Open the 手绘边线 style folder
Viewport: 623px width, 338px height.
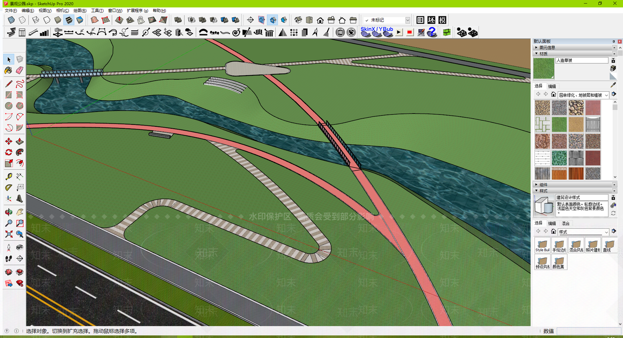tap(559, 245)
